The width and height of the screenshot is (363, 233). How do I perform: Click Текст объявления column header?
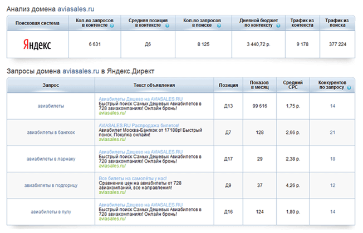click(154, 85)
